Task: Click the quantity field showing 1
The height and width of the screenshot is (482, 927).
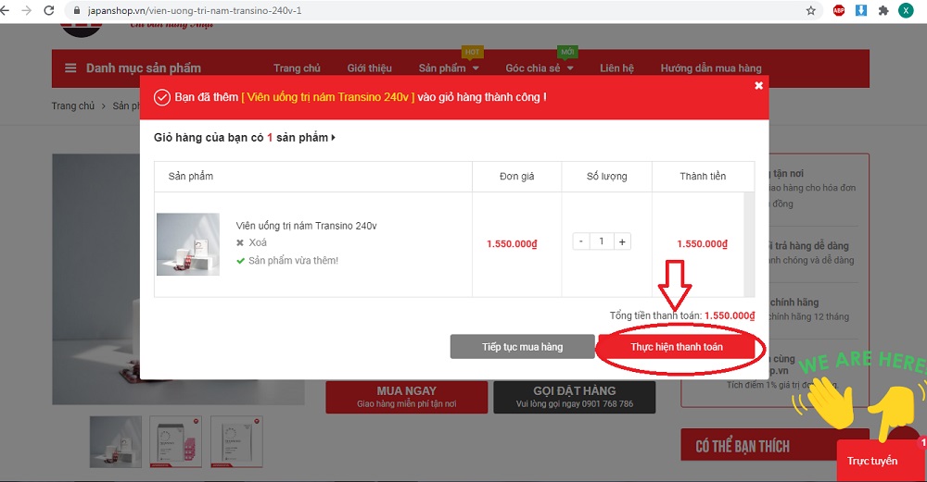Action: point(602,241)
